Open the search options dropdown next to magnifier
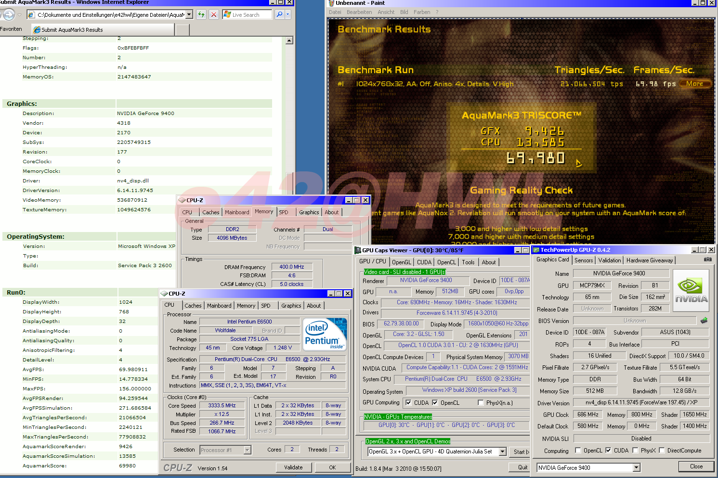This screenshot has height=478, width=718. point(288,14)
